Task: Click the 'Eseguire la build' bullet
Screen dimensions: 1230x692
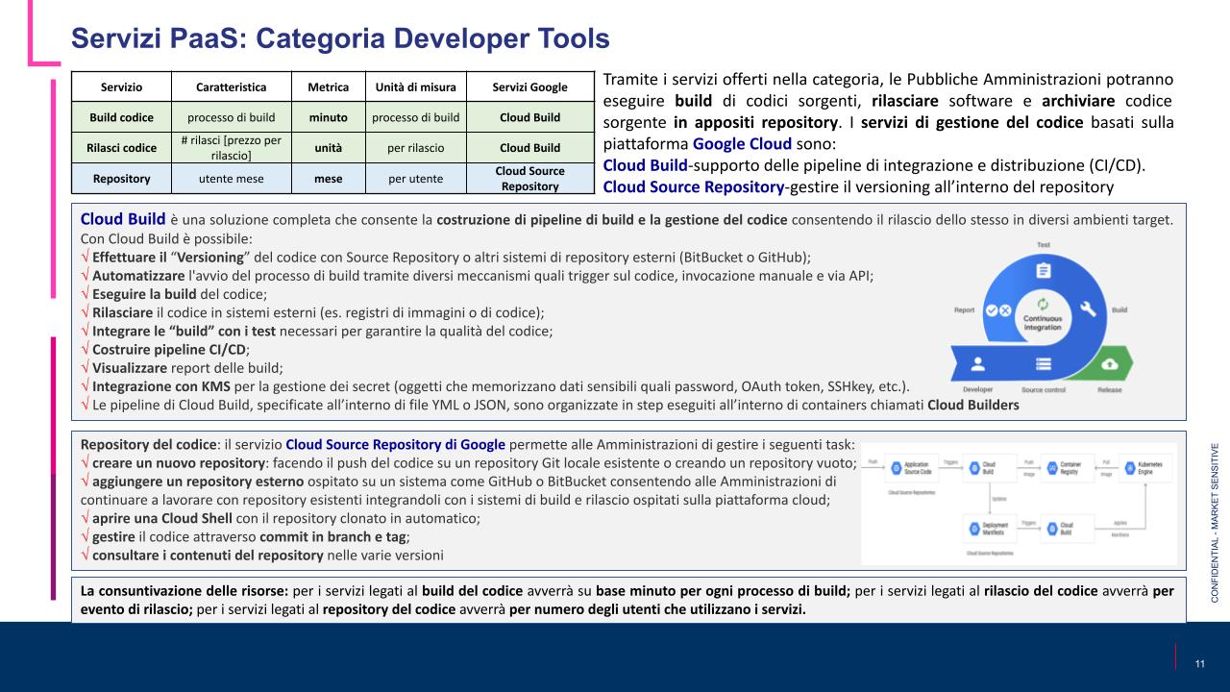Action: [x=175, y=294]
